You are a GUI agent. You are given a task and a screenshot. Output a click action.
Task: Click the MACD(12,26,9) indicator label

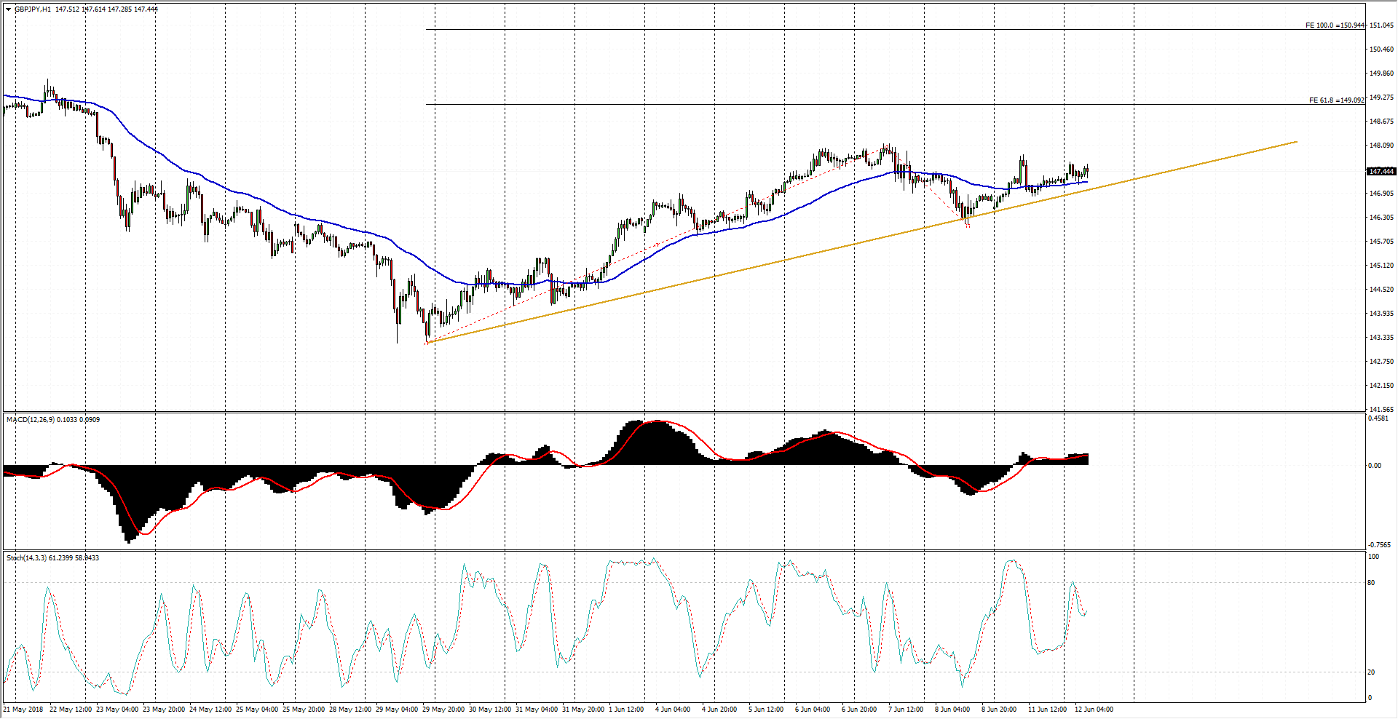point(29,420)
